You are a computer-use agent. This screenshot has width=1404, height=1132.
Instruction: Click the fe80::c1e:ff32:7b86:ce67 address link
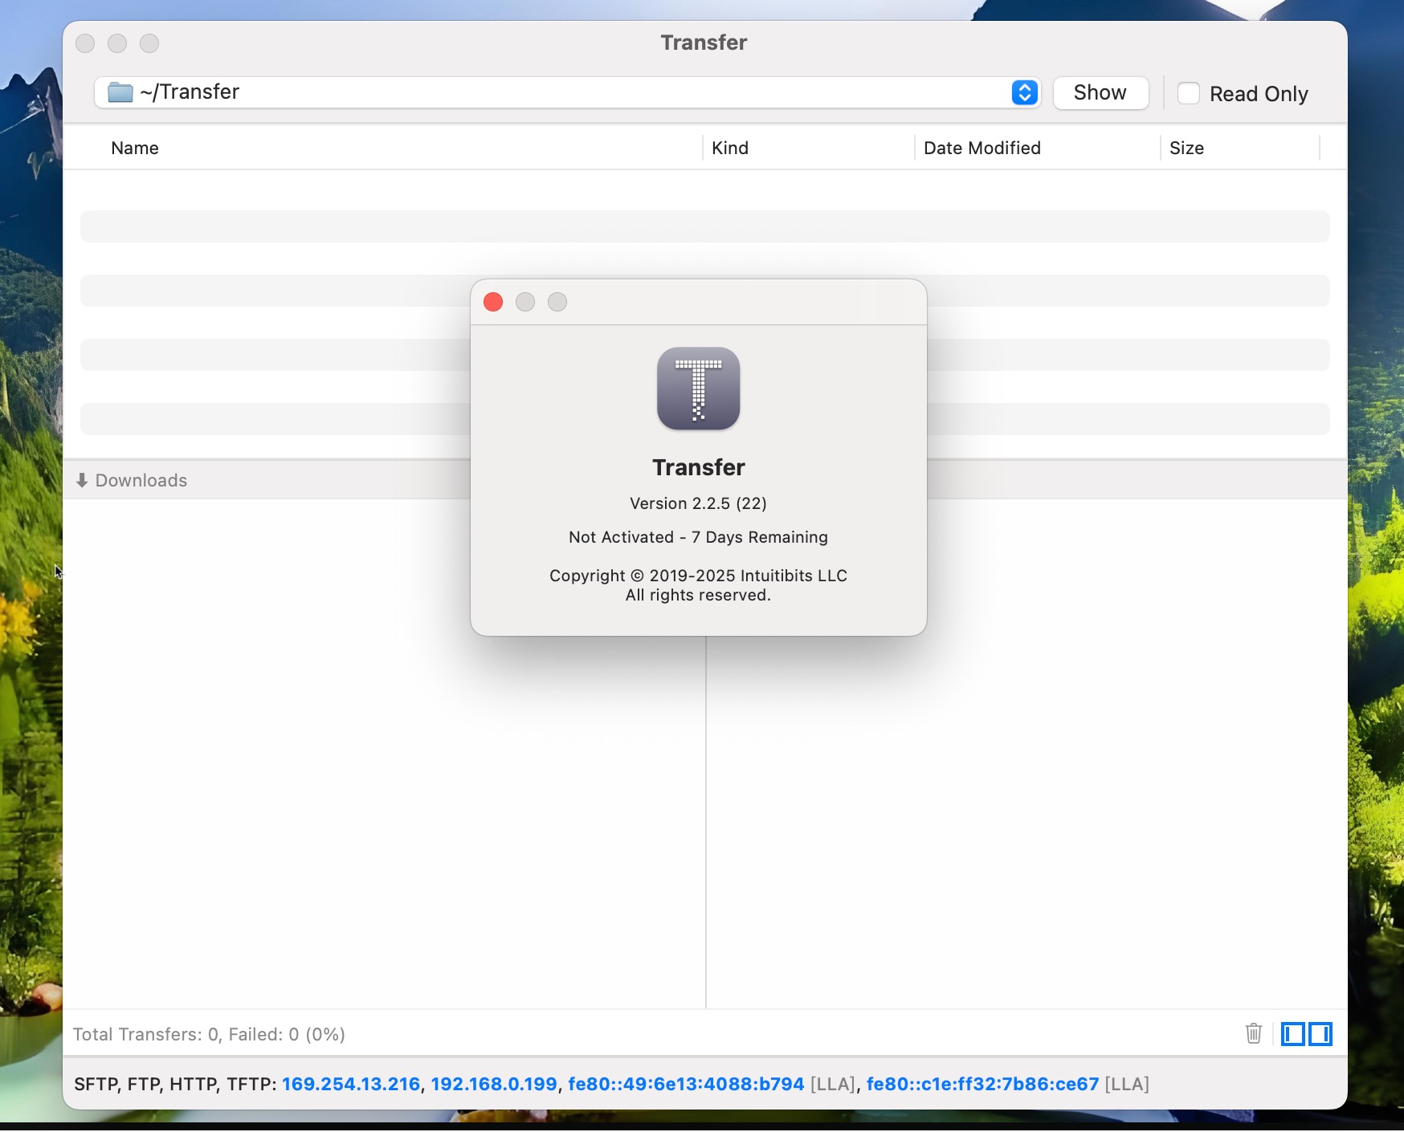[x=982, y=1084]
